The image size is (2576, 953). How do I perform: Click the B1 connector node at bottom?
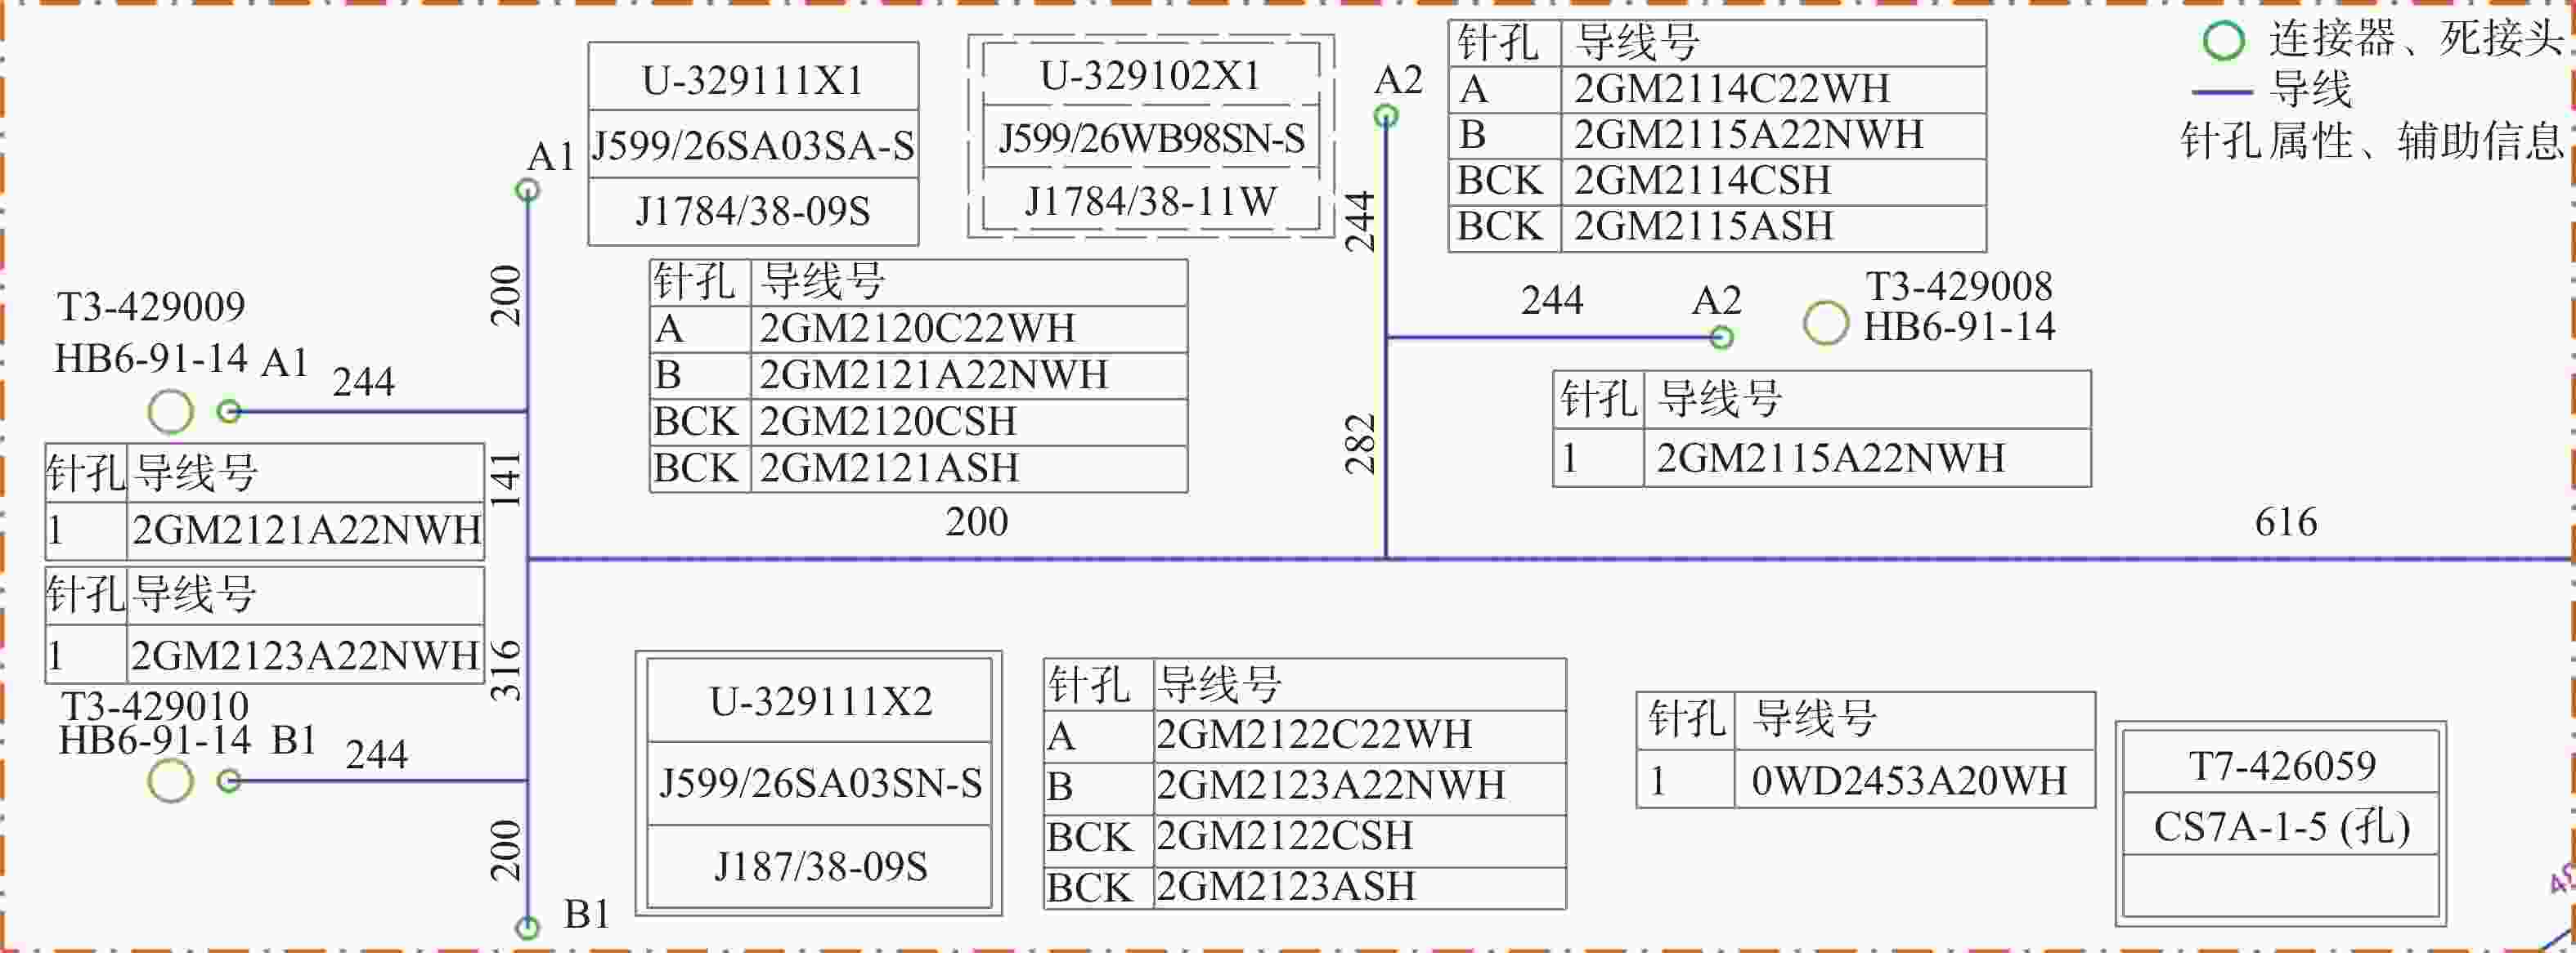[527, 928]
